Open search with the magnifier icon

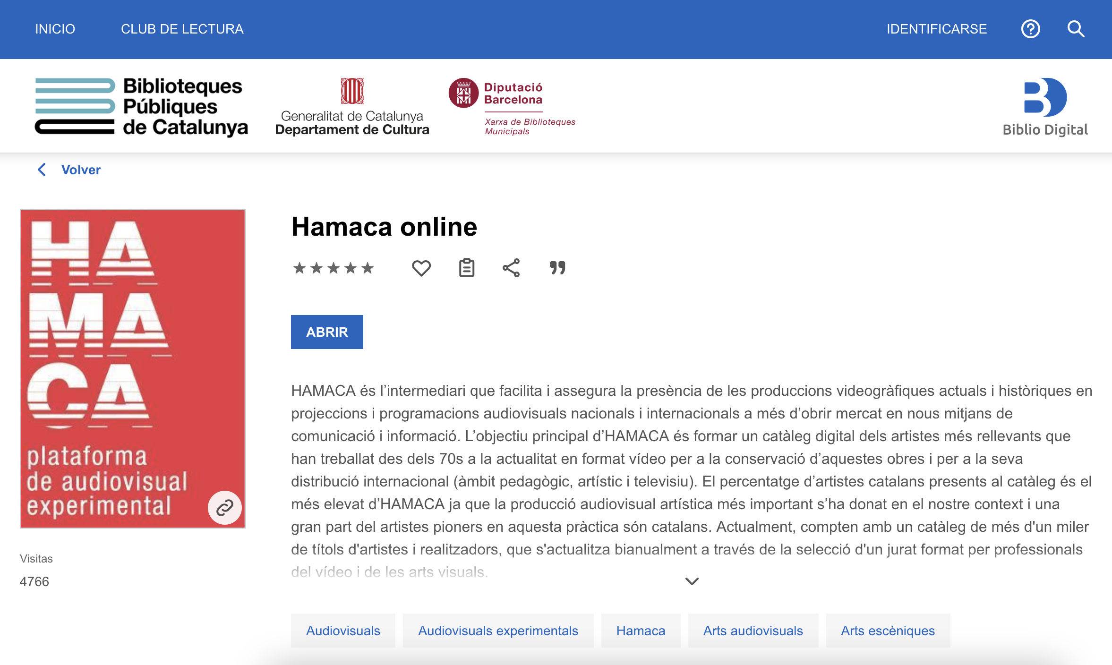1076,29
